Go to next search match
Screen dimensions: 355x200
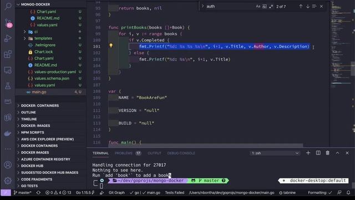tap(308, 6)
